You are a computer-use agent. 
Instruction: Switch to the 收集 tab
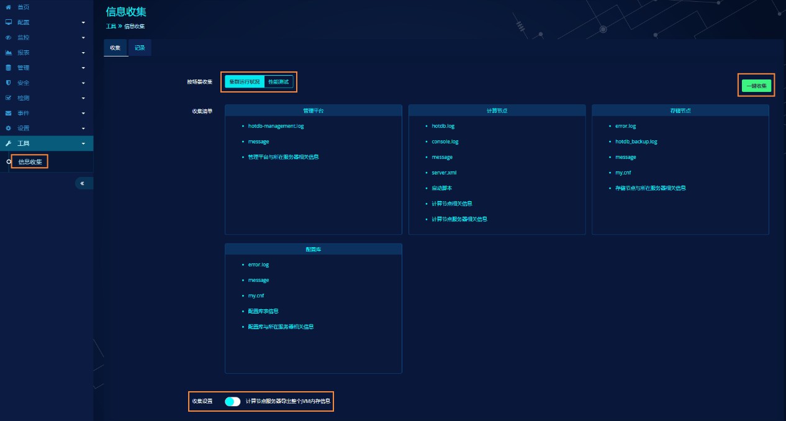(x=115, y=48)
